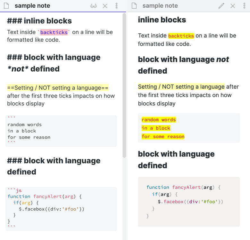
Task: Place cursor on 'random words' in editor code block
Action: (x=24, y=125)
